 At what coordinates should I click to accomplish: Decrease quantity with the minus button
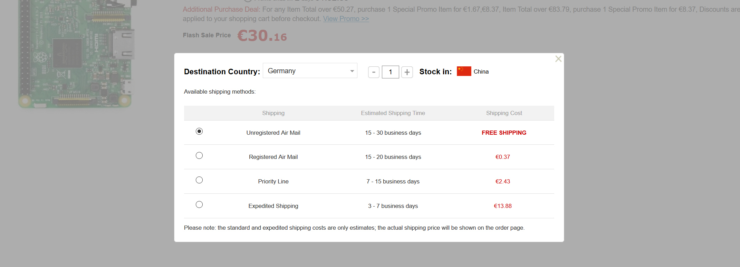(x=374, y=72)
